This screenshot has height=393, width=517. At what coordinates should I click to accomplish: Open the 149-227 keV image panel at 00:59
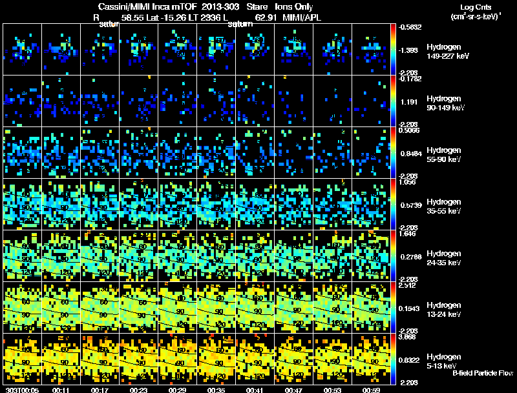coord(372,50)
